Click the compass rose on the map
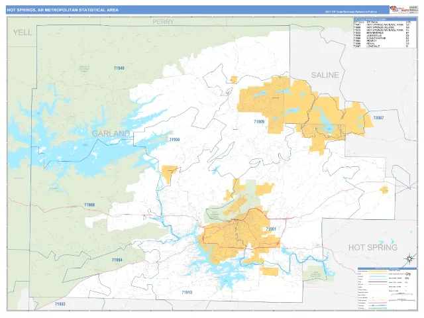 point(409,259)
